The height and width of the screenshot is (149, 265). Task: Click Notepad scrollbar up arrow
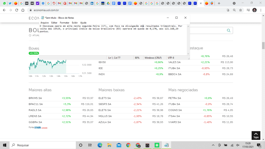188,26
